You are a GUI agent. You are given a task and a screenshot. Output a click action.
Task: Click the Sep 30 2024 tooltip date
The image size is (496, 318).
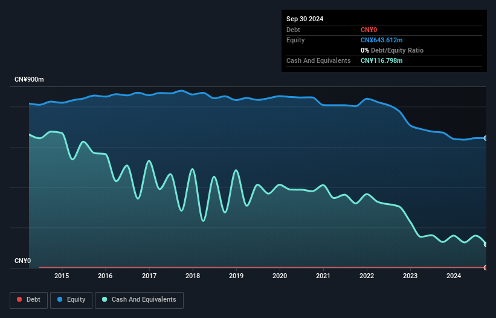tap(304, 19)
